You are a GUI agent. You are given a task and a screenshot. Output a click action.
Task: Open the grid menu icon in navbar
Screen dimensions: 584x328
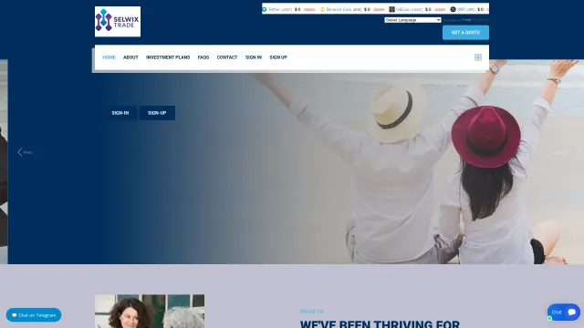478,57
